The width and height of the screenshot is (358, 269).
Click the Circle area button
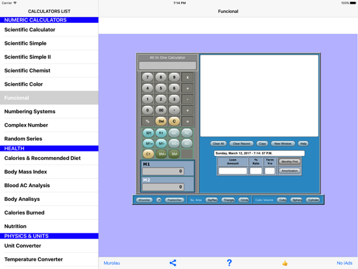tap(244, 200)
